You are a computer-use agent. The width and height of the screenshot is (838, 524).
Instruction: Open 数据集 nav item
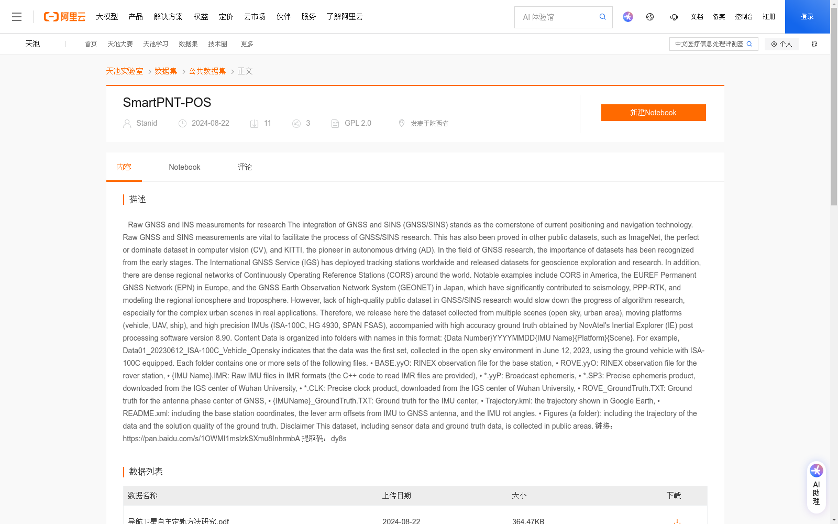pyautogui.click(x=188, y=44)
